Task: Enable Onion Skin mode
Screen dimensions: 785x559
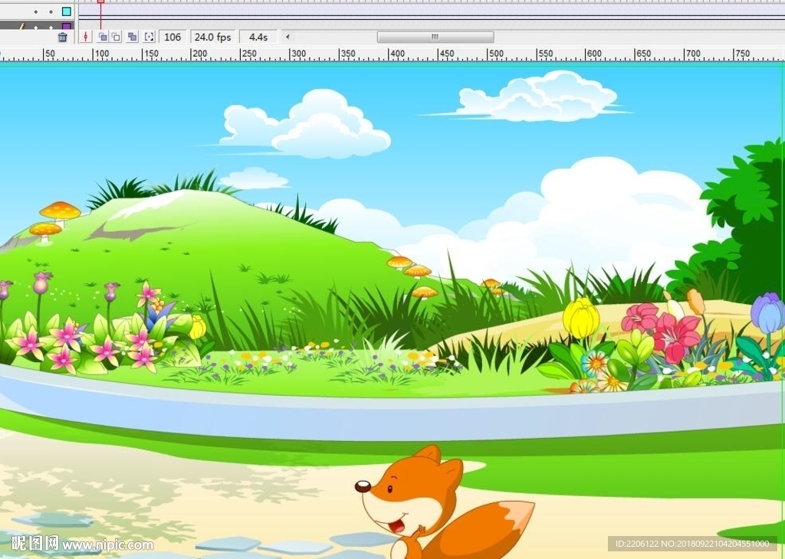Action: (103, 37)
